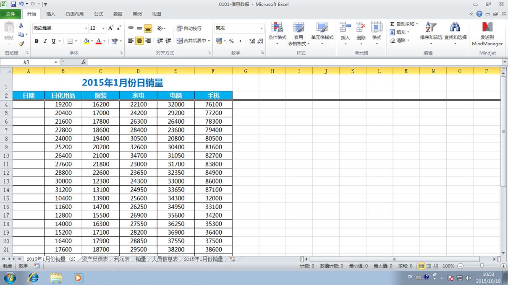Click the text orientation icon
The image size is (508, 285).
click(x=160, y=28)
